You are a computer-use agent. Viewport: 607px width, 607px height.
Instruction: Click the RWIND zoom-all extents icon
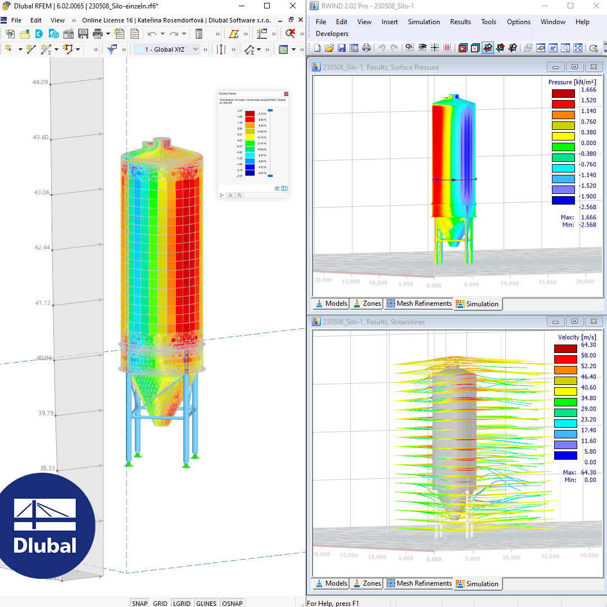coord(578,48)
